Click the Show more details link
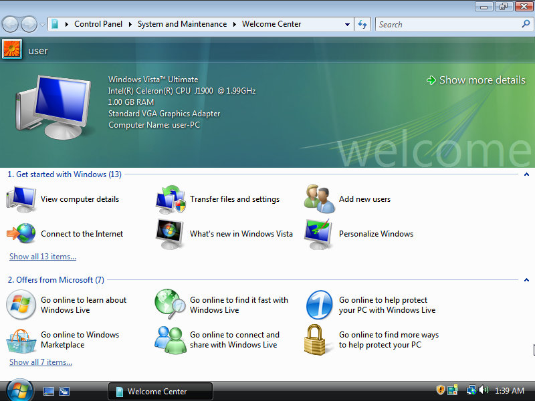Screen dimensions: 535x401 click(481, 80)
